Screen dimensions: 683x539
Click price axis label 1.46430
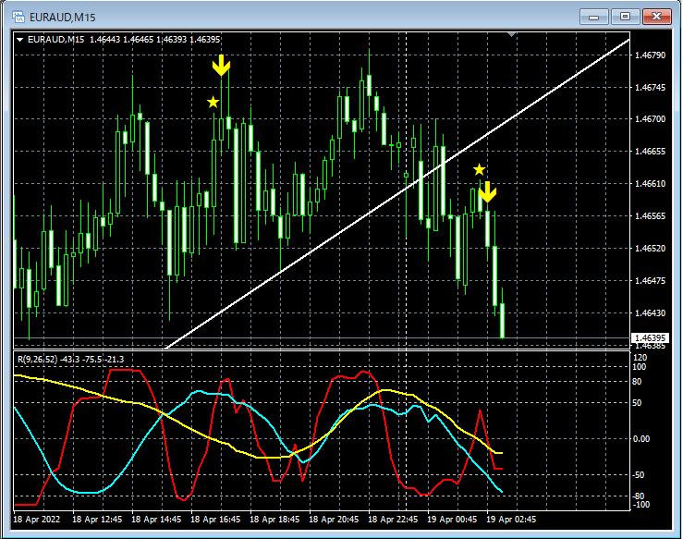[x=651, y=312]
